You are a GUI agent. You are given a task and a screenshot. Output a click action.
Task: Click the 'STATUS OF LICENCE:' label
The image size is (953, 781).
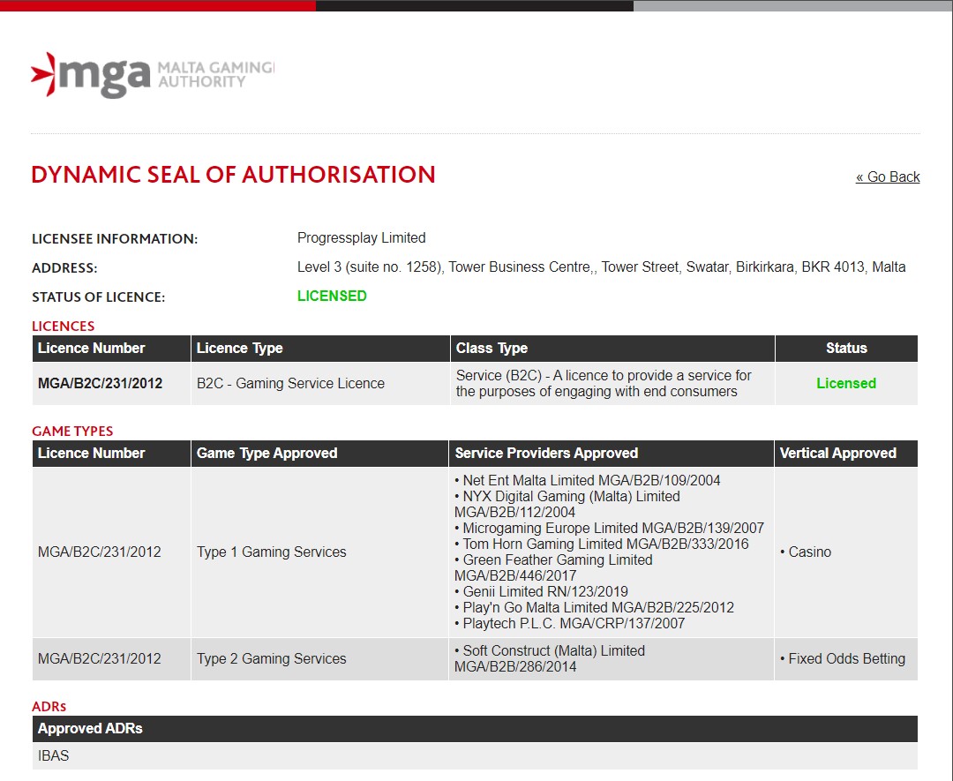[99, 297]
